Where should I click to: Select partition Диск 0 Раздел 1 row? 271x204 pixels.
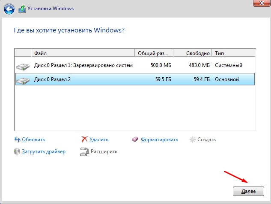click(x=135, y=65)
